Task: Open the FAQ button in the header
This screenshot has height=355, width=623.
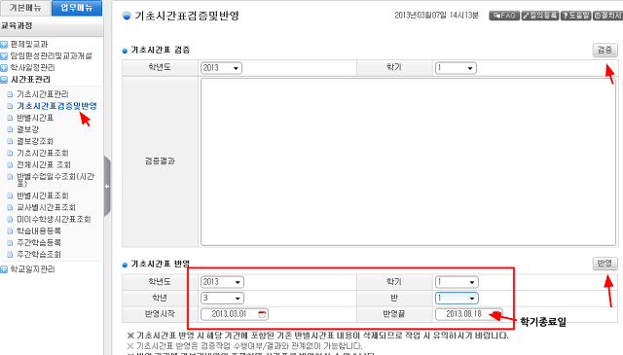Action: (504, 16)
